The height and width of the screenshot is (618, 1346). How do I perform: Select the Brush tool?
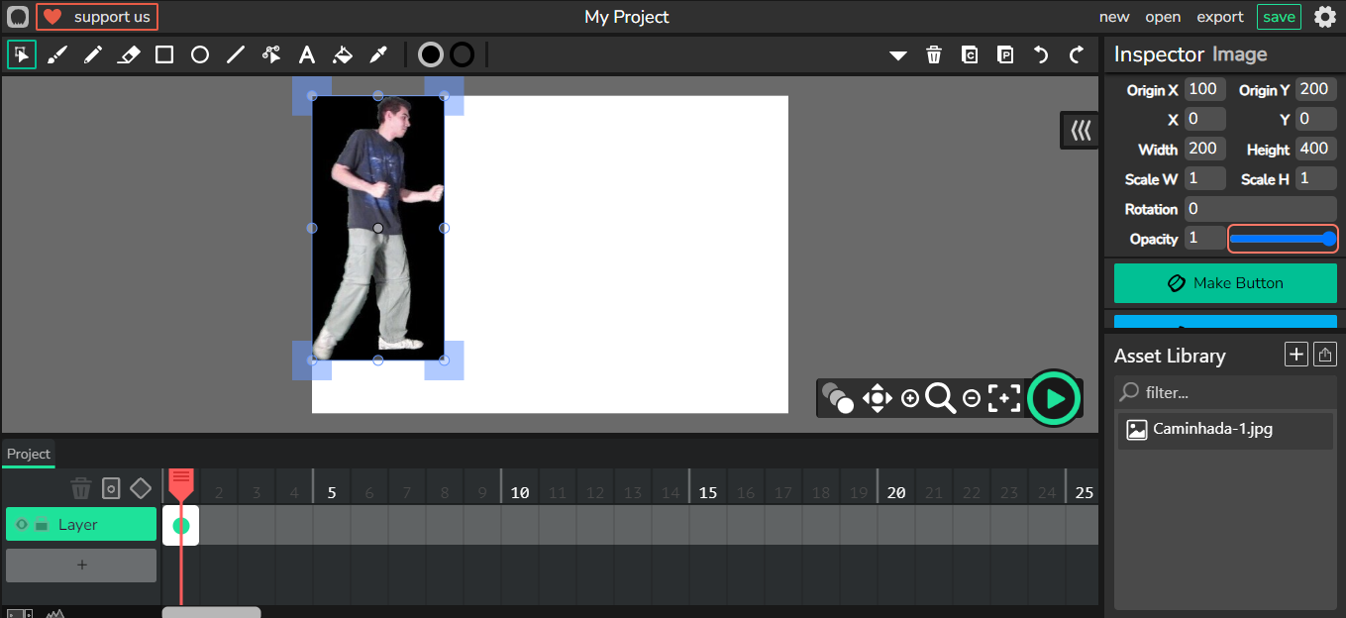click(57, 54)
